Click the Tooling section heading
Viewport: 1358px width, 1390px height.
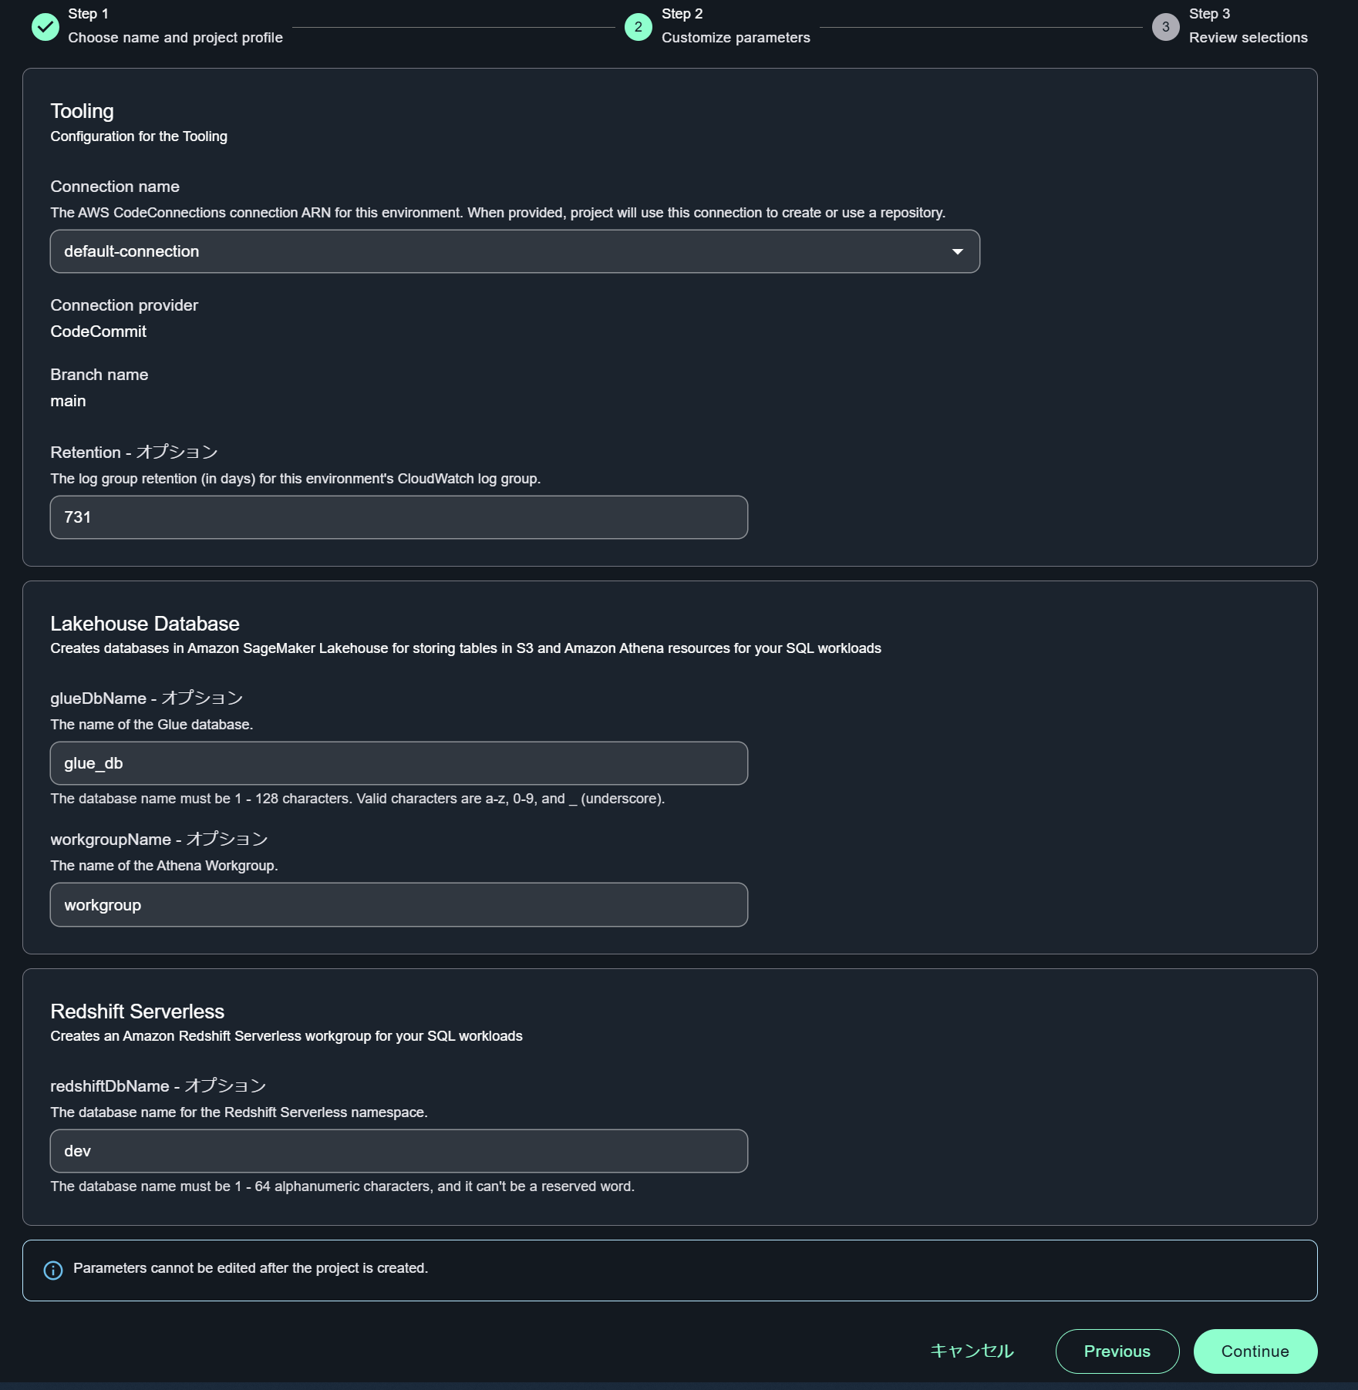point(83,111)
